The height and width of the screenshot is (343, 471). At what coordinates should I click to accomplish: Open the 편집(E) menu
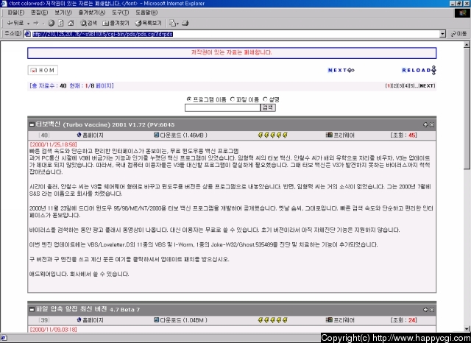point(39,13)
